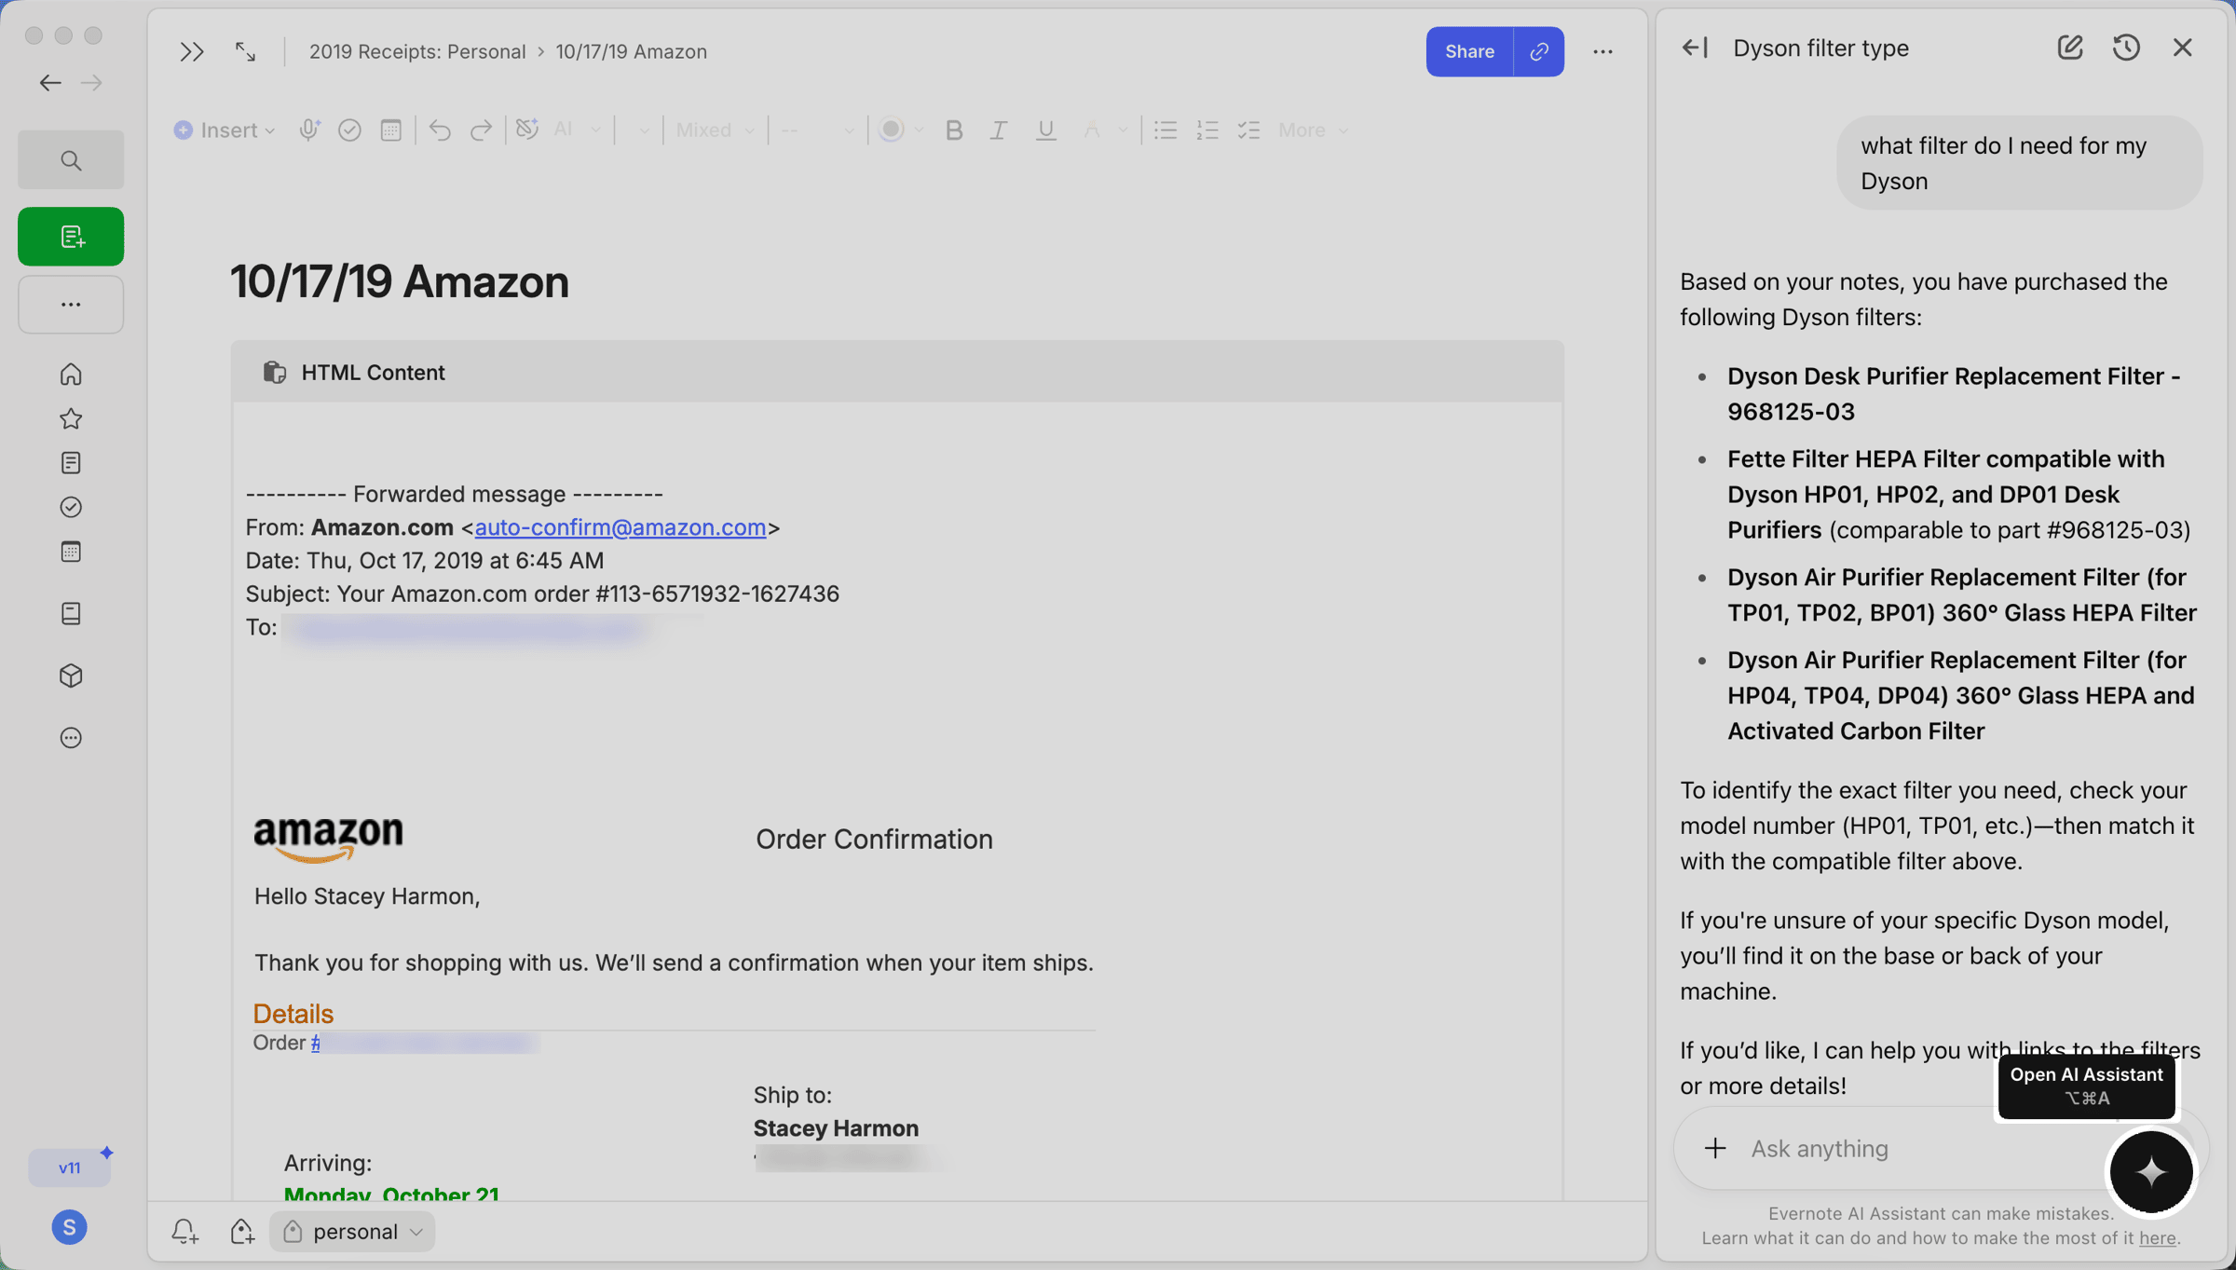The image size is (2236, 1270).
Task: Click the Share button
Action: click(1468, 51)
